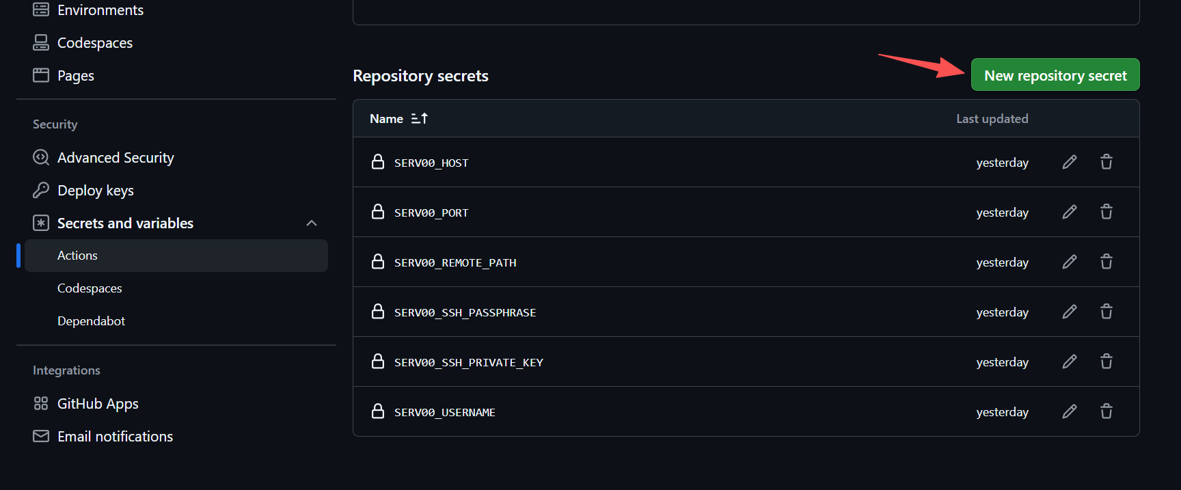Edit the SERV00_HOST secret using the pencil icon
This screenshot has height=490, width=1181.
point(1070,162)
